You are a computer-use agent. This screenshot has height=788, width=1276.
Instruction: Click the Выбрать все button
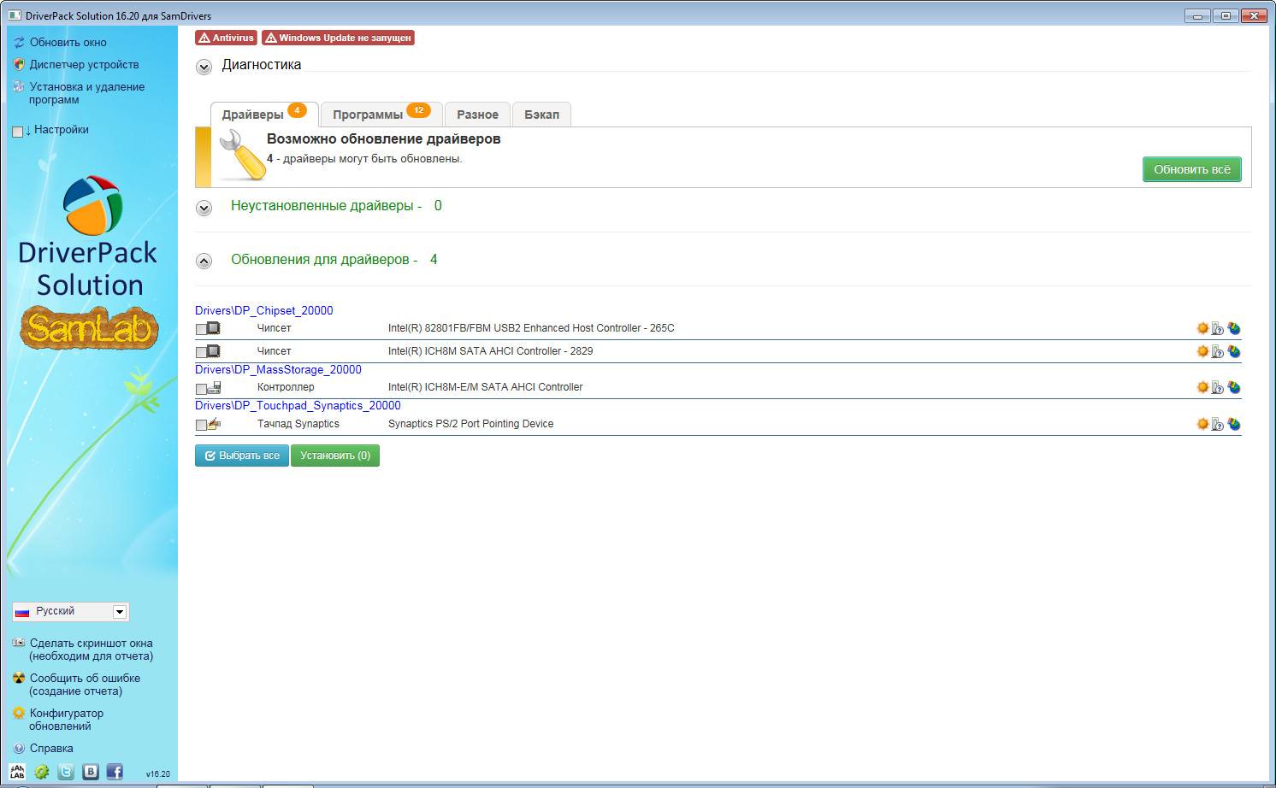[x=242, y=456]
